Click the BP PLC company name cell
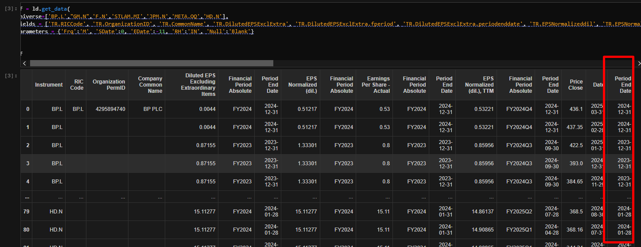641x247 pixels. [x=153, y=109]
